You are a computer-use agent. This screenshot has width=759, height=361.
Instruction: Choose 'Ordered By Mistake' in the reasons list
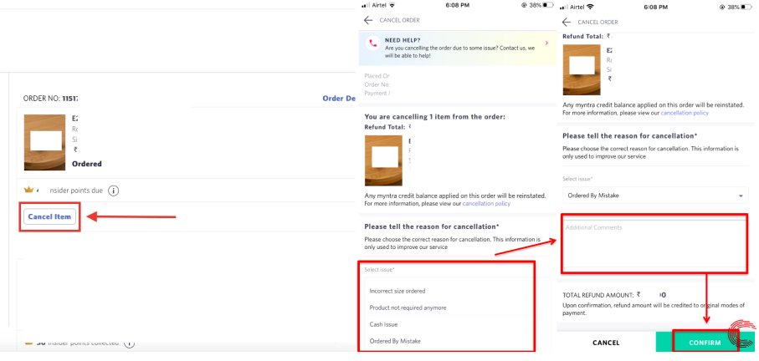pyautogui.click(x=395, y=341)
